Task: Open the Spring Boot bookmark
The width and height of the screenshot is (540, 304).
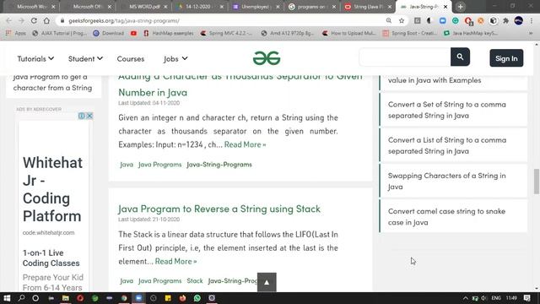Action: [410, 33]
